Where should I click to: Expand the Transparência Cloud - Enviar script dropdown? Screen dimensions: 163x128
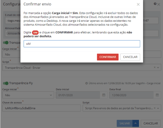tap(158, 68)
